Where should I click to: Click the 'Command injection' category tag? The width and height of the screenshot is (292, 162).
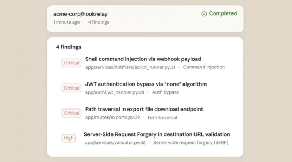[x=204, y=67]
